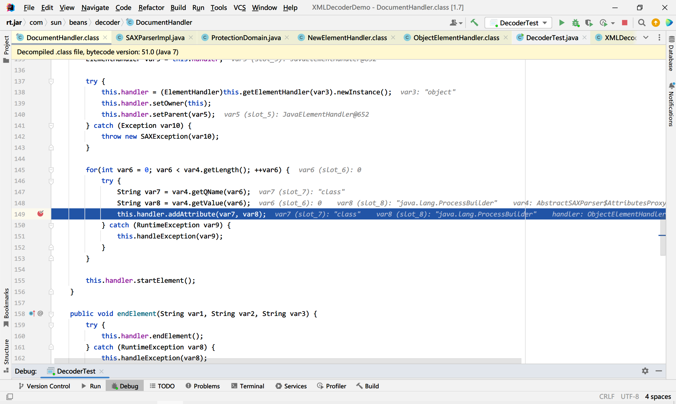
Task: Toggle breakpoint on line 149
Action: click(x=40, y=214)
